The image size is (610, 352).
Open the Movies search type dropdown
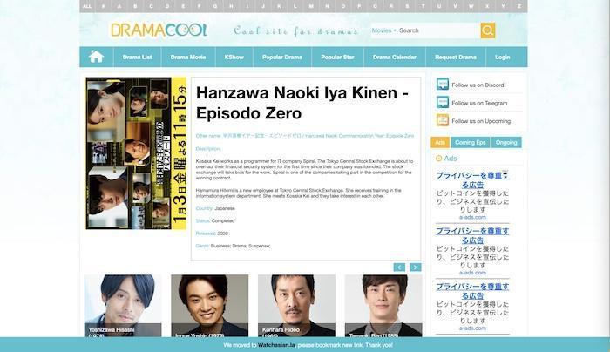(383, 30)
